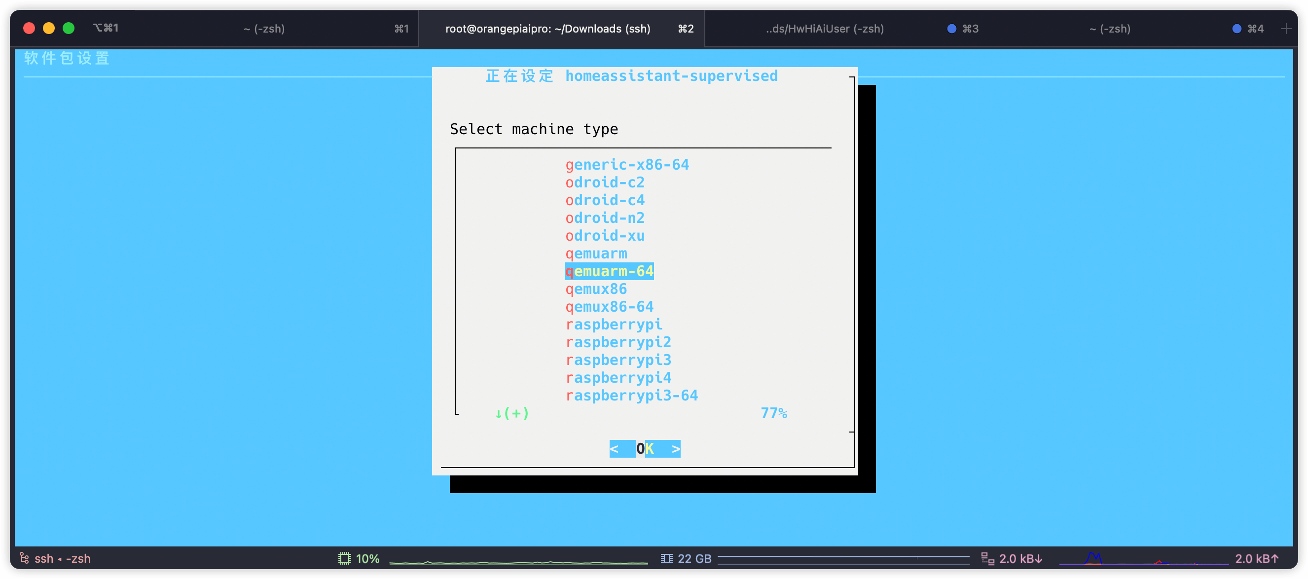Choose odroid-n2 in the machine list
1308x579 pixels.
[604, 218]
